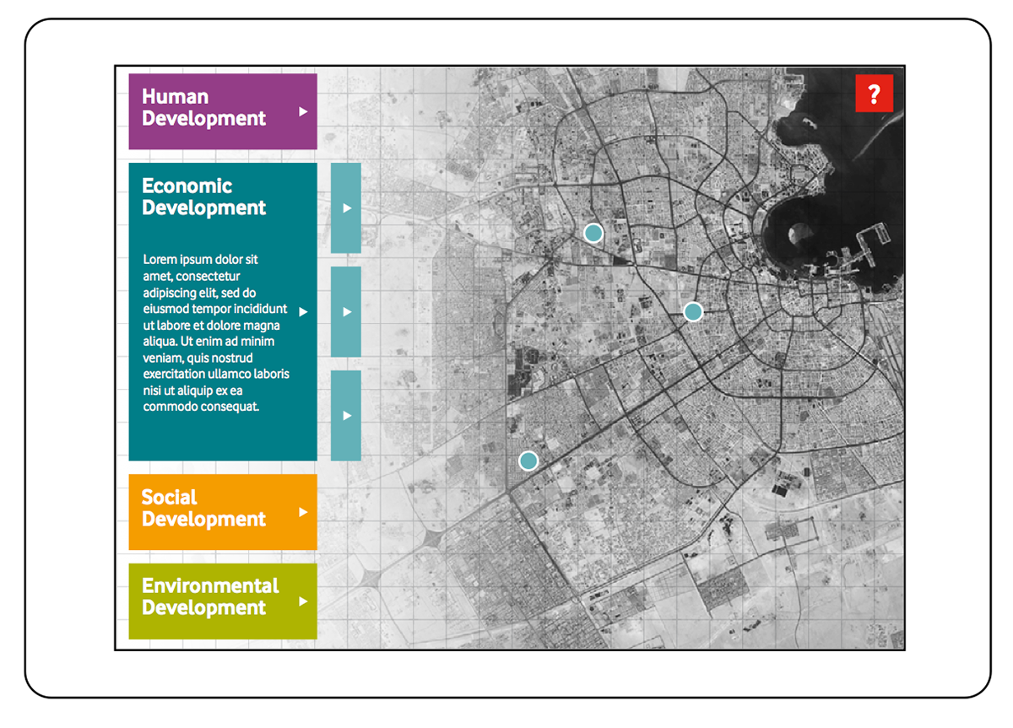Open the Environmental Development panel
The image size is (1013, 728).
pos(223,601)
